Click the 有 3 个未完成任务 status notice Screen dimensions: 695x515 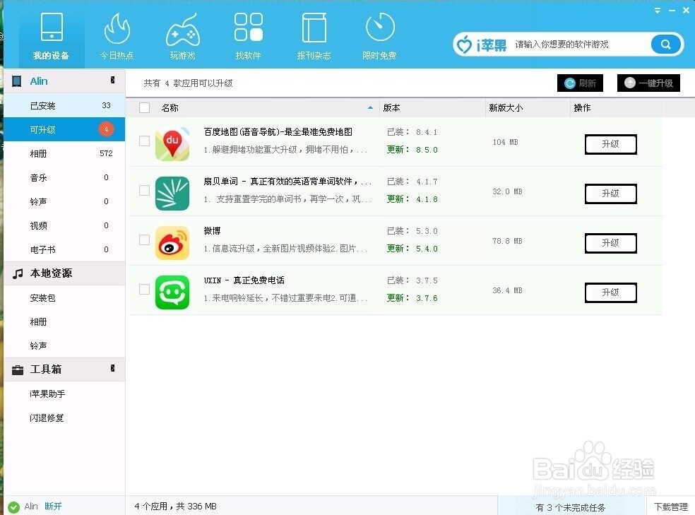coord(571,507)
